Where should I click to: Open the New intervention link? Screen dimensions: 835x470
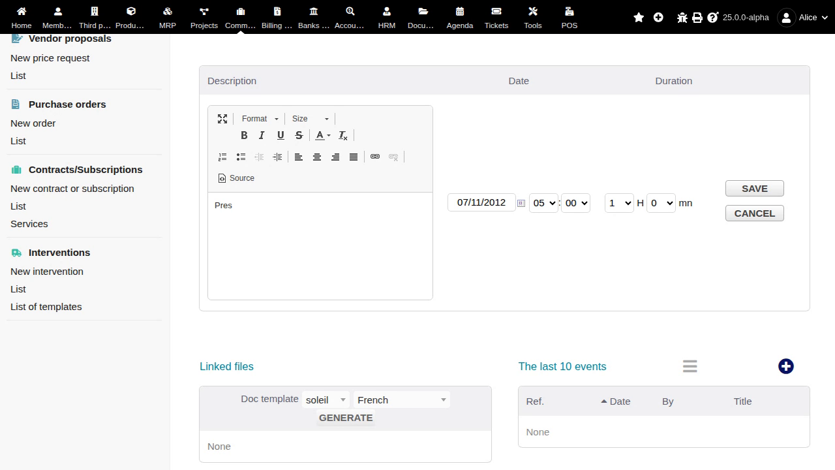(x=47, y=272)
